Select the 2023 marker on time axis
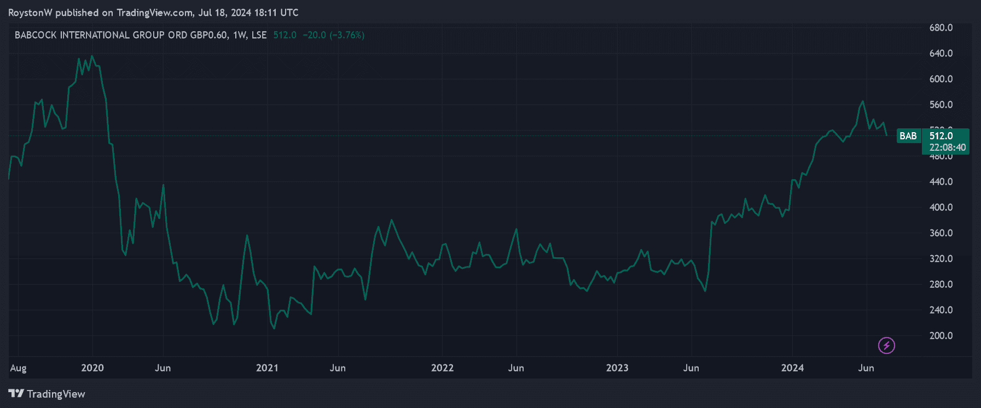981x408 pixels. 617,368
